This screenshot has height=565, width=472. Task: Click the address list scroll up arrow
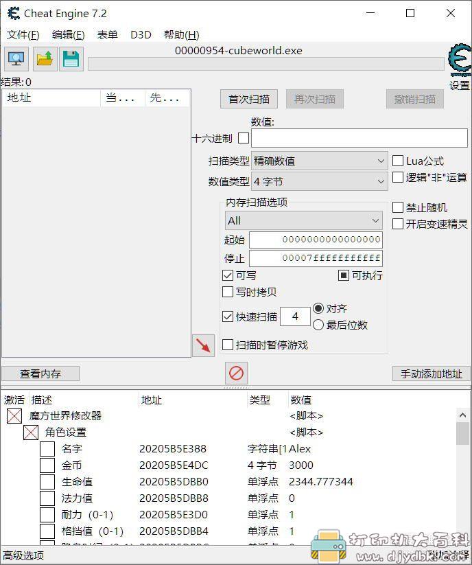coord(463,415)
